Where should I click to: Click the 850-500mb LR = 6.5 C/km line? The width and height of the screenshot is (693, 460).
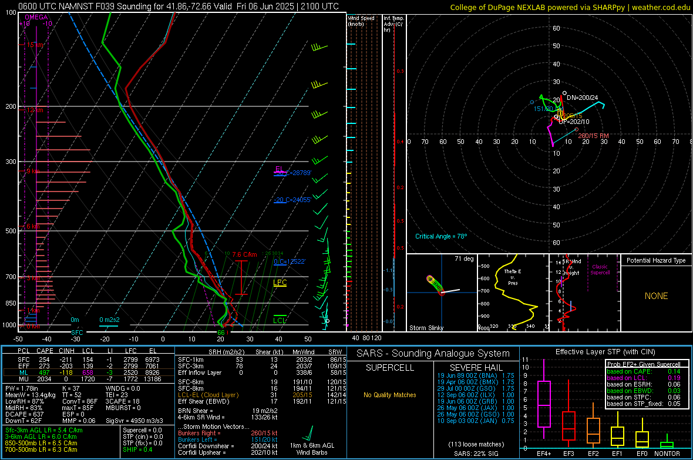click(x=41, y=443)
